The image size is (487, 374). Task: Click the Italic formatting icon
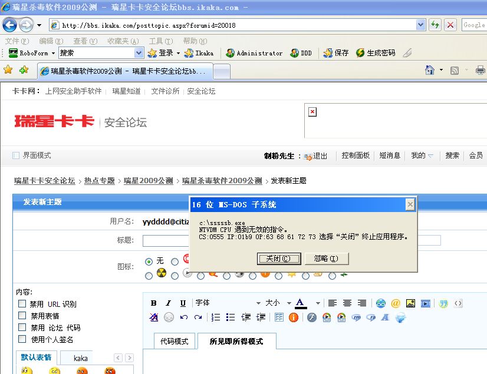tap(168, 303)
